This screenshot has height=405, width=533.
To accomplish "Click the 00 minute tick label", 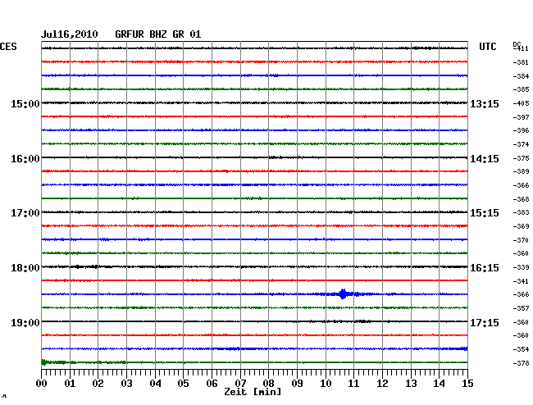I will point(42,383).
